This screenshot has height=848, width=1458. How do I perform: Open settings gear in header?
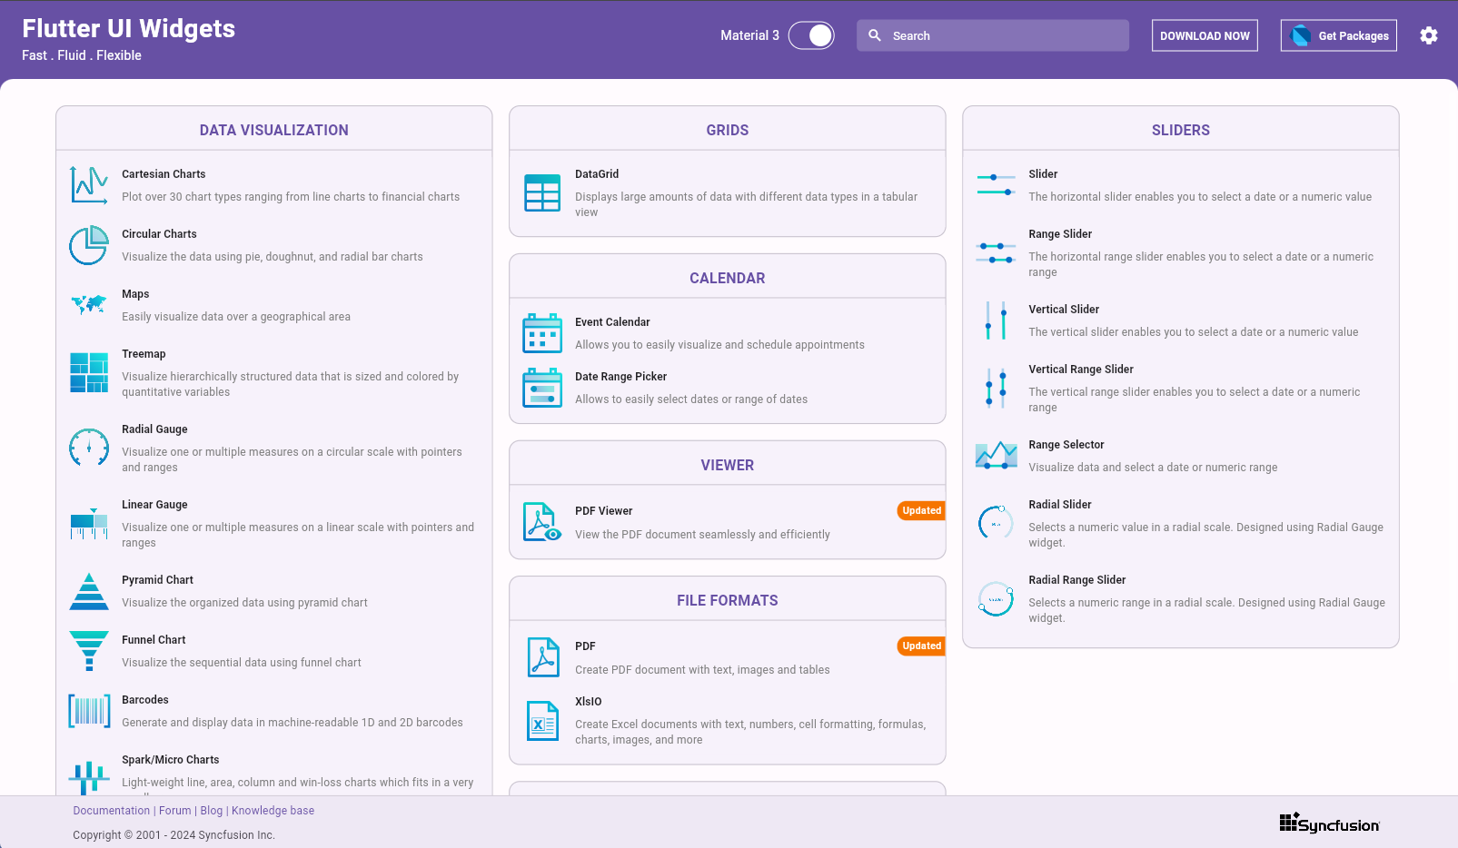point(1429,35)
